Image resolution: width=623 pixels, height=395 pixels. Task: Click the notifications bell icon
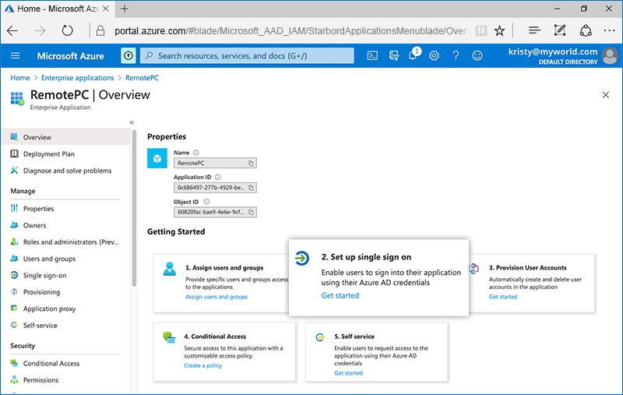(414, 56)
